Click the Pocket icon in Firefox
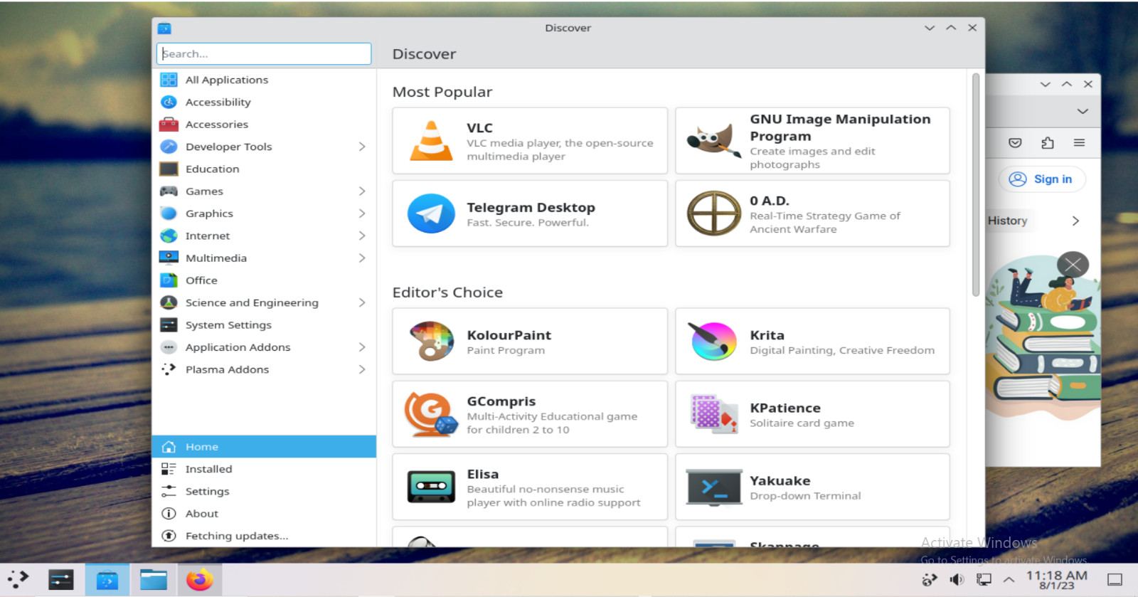Image resolution: width=1138 pixels, height=597 pixels. [x=1016, y=143]
